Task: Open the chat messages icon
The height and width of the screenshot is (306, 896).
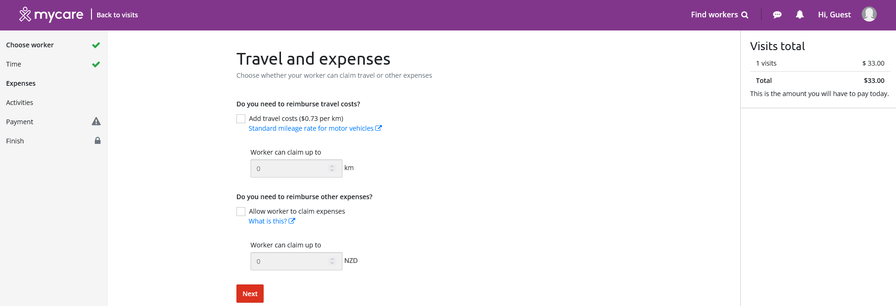Action: pyautogui.click(x=777, y=15)
